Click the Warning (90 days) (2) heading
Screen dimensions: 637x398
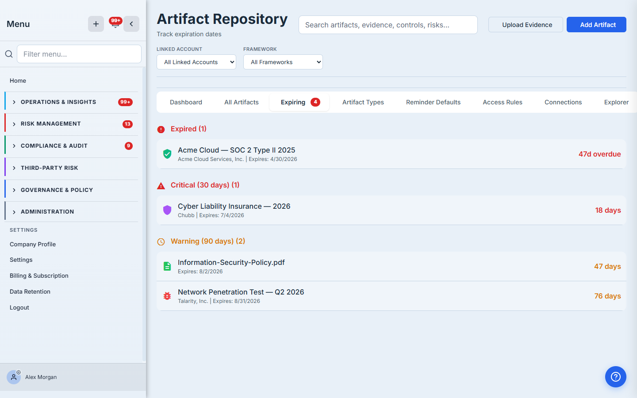coord(208,241)
